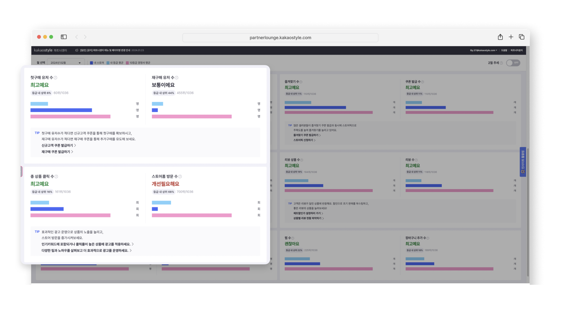Click the 등급 내 상위 6% badge

pyautogui.click(x=41, y=93)
